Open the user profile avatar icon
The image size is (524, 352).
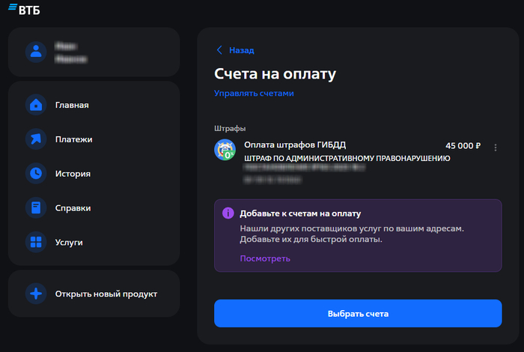tap(36, 52)
